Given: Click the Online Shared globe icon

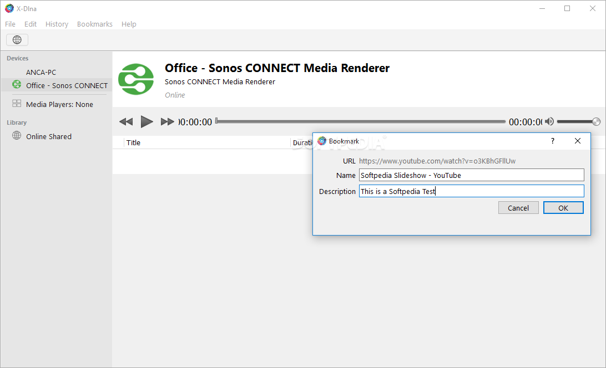Looking at the screenshot, I should 17,135.
